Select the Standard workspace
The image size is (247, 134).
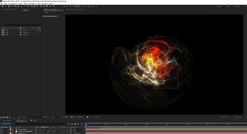coord(237,6)
